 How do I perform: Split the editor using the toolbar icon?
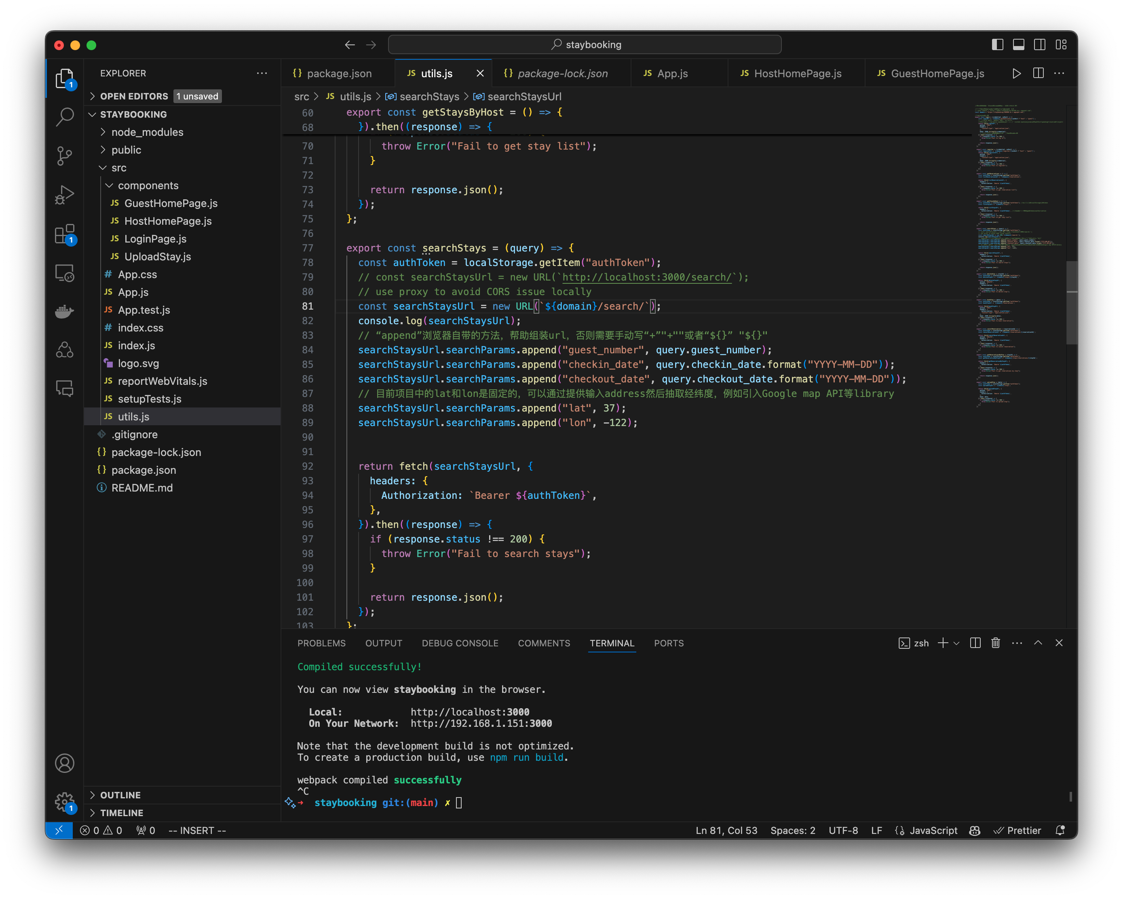[x=1038, y=74]
